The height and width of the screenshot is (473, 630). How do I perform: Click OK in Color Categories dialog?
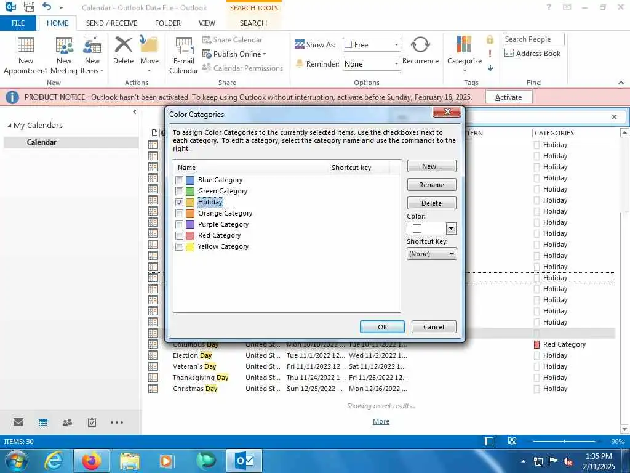(382, 327)
